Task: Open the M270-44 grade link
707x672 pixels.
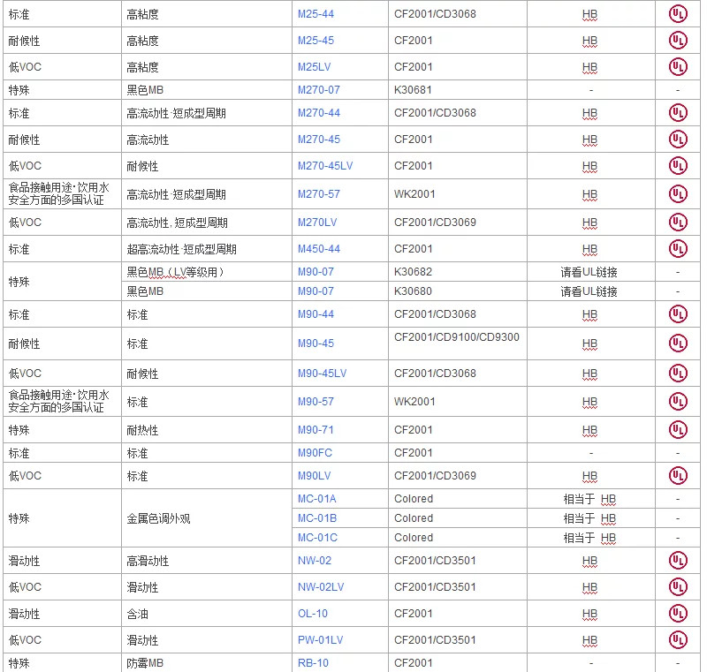Action: [x=318, y=113]
